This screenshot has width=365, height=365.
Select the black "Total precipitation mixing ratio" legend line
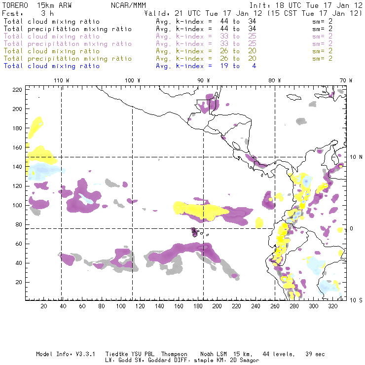tap(68, 29)
